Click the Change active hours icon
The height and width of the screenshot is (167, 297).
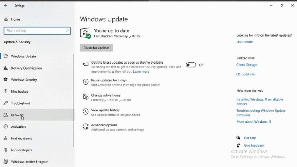86,97
